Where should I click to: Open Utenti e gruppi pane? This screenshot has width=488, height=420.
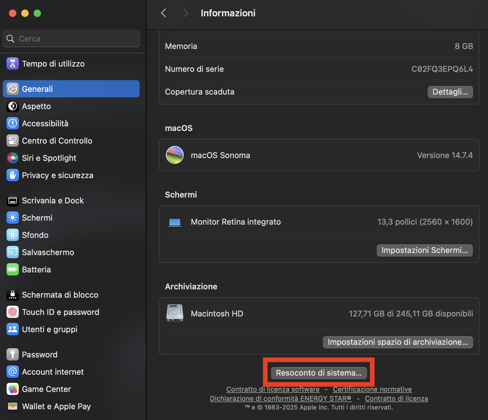tap(71, 329)
